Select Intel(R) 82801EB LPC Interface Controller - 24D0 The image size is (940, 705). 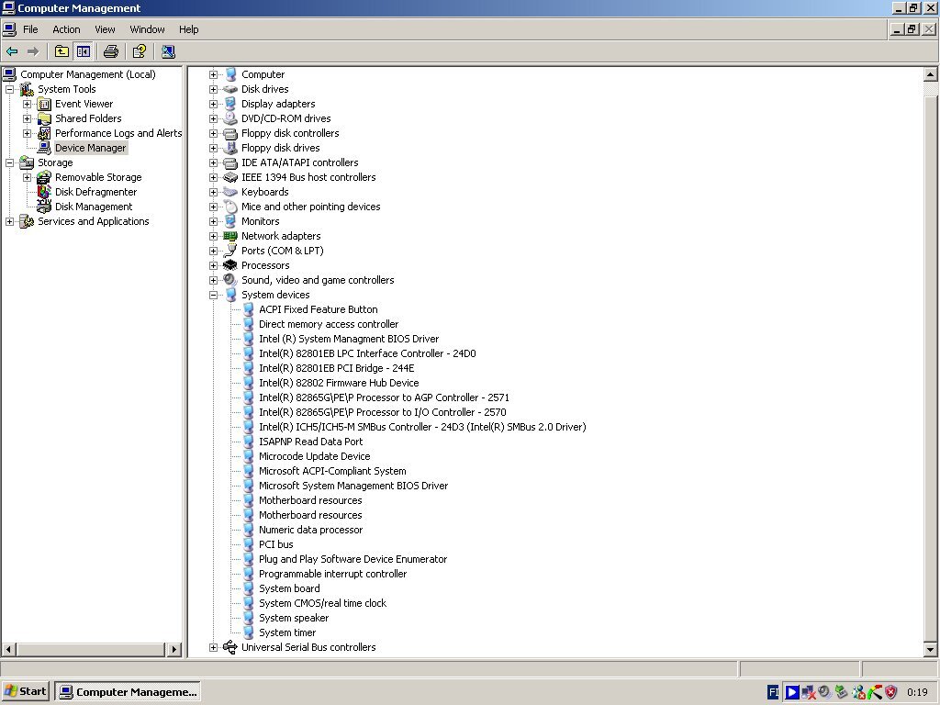click(367, 353)
